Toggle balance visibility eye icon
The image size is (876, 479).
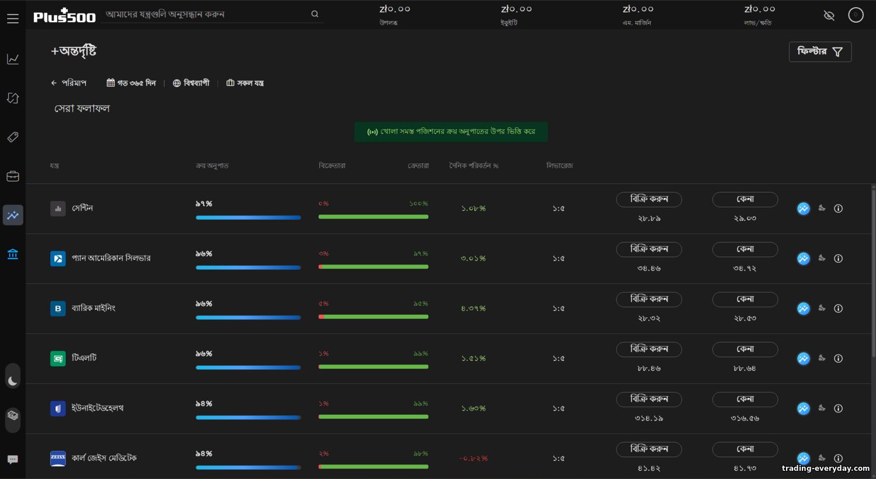(x=829, y=16)
